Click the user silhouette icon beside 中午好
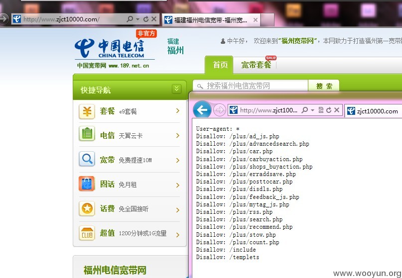Image resolution: width=402 pixels, height=278 pixels. pos(223,41)
